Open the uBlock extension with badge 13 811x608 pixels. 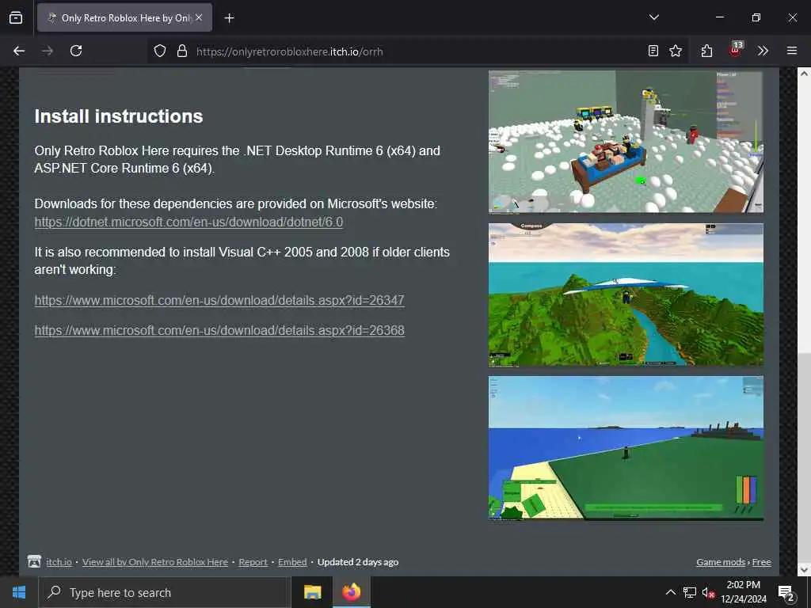736,50
